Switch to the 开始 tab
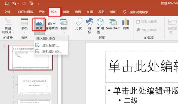The image size is (178, 104). tap(42, 12)
